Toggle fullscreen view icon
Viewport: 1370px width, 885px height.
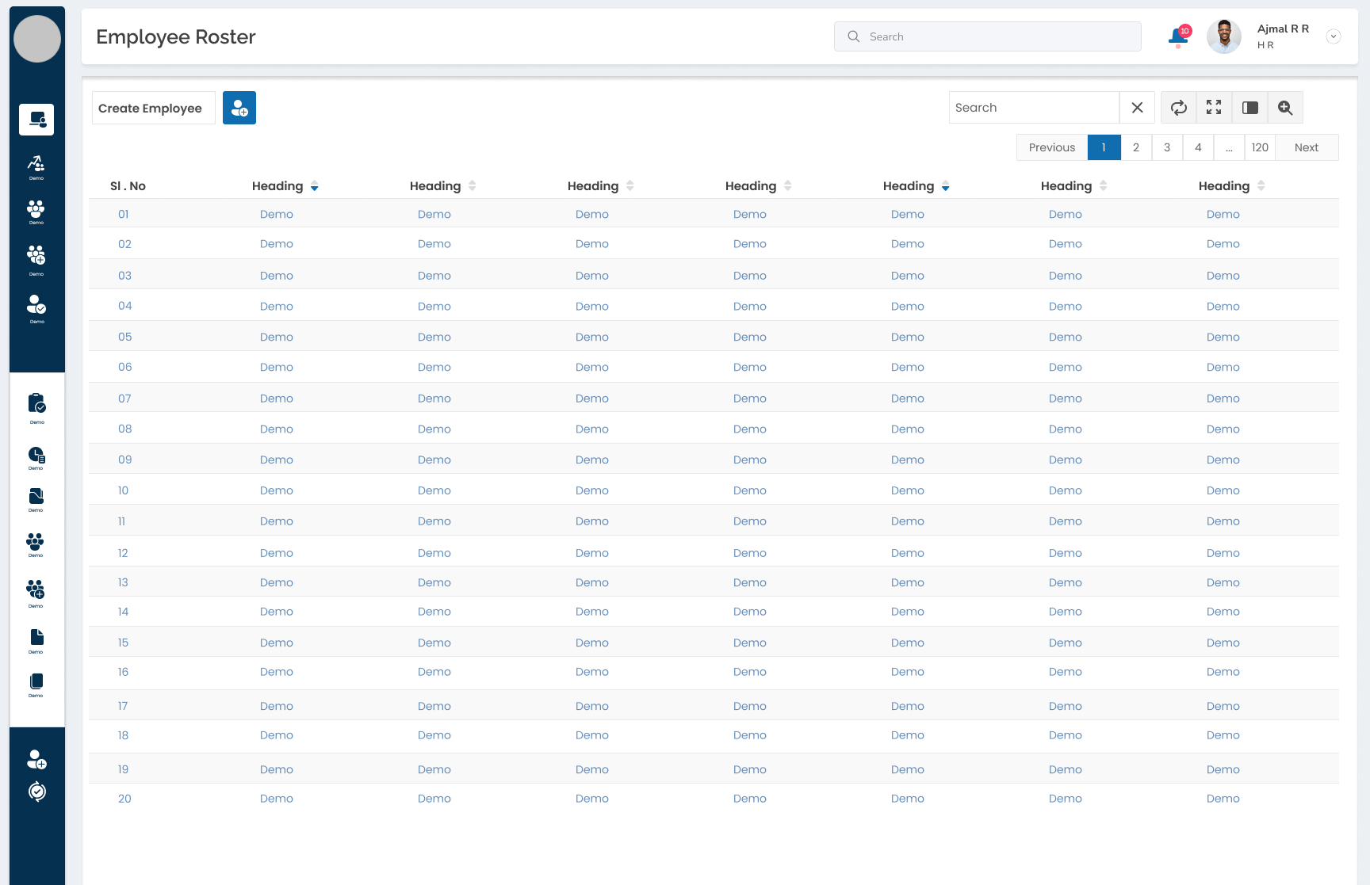tap(1214, 108)
